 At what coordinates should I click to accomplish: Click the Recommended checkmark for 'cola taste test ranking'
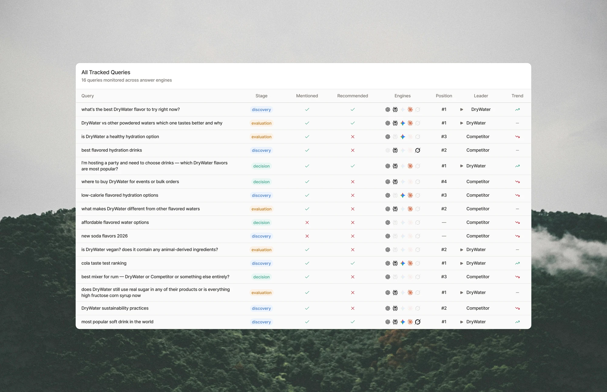coord(353,263)
